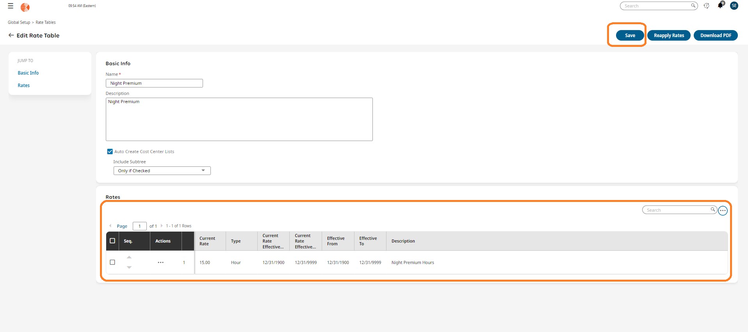Click into the Name input field
The height and width of the screenshot is (332, 748).
(154, 83)
